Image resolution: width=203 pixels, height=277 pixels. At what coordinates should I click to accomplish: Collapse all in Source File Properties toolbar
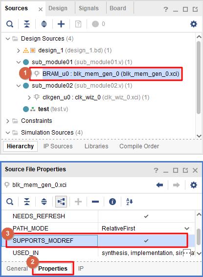point(27,202)
